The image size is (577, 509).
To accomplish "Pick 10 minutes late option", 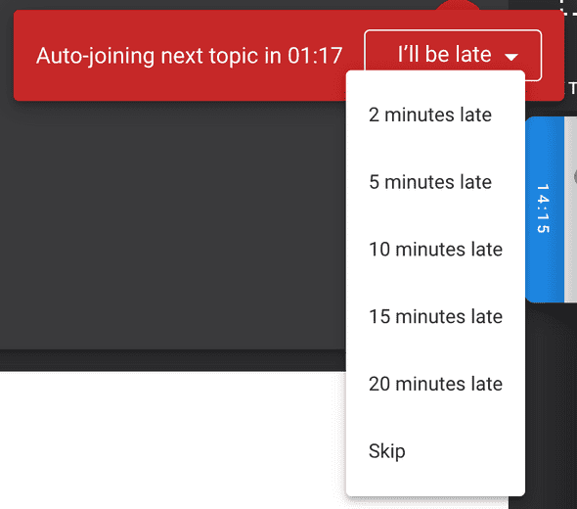I will (435, 250).
